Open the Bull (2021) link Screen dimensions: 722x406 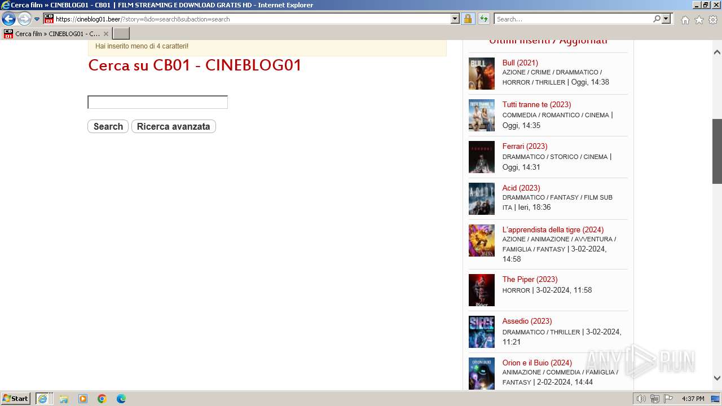click(520, 63)
